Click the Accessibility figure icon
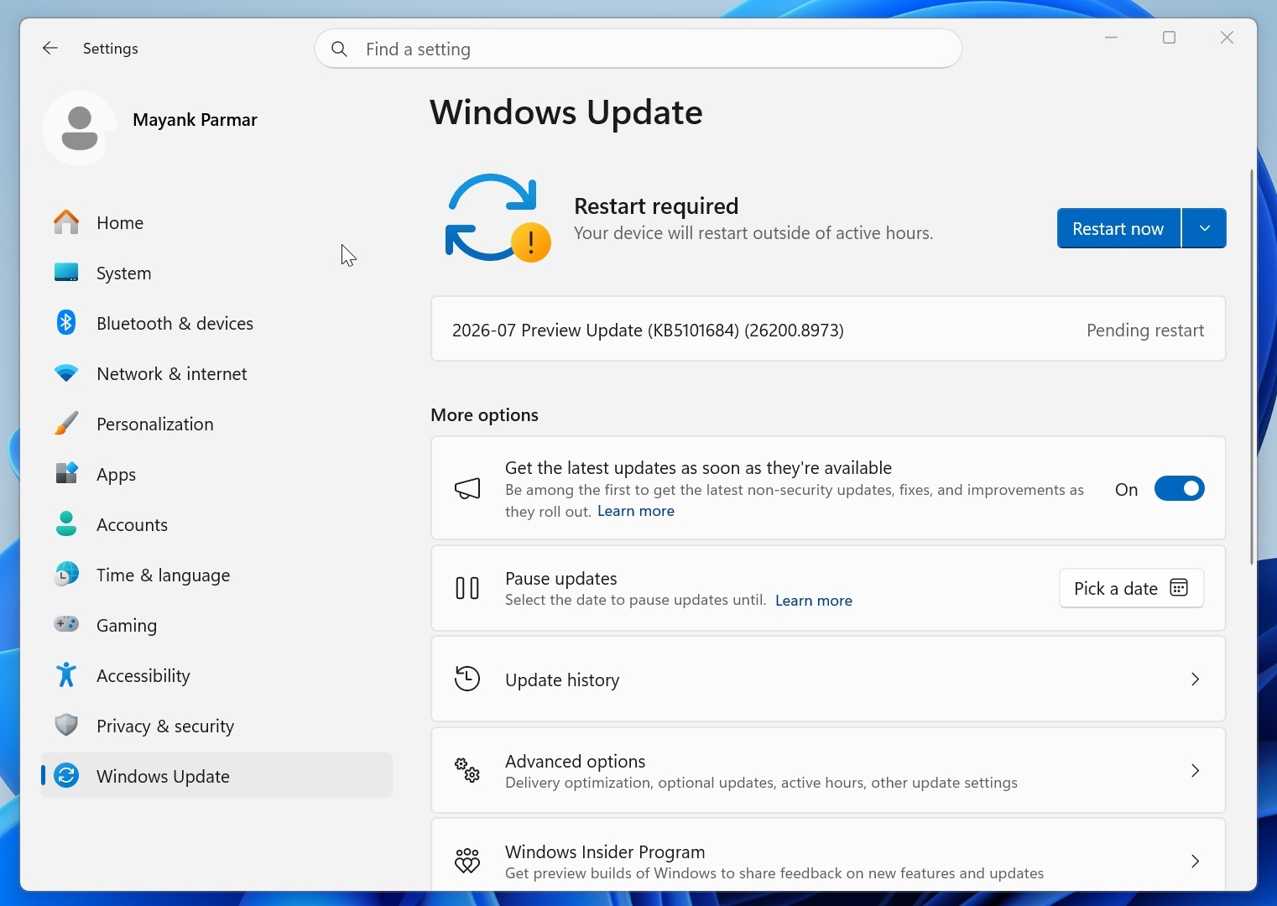 [66, 674]
